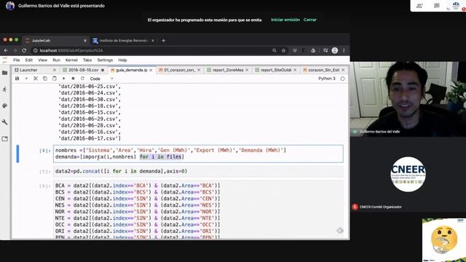Go back in the browser

pos(6,50)
